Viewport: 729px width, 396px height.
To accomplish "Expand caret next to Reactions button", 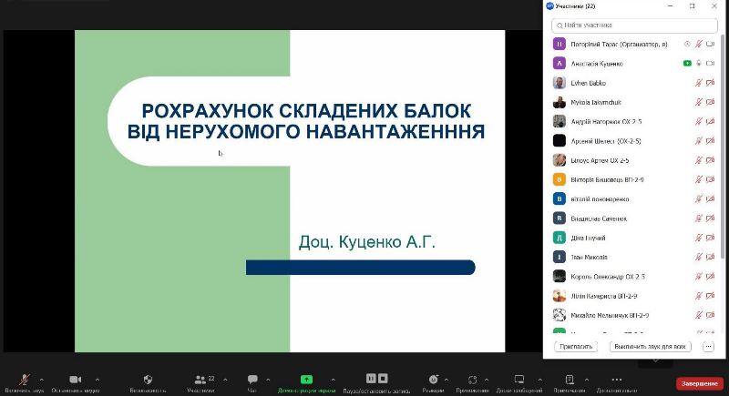I will (447, 380).
